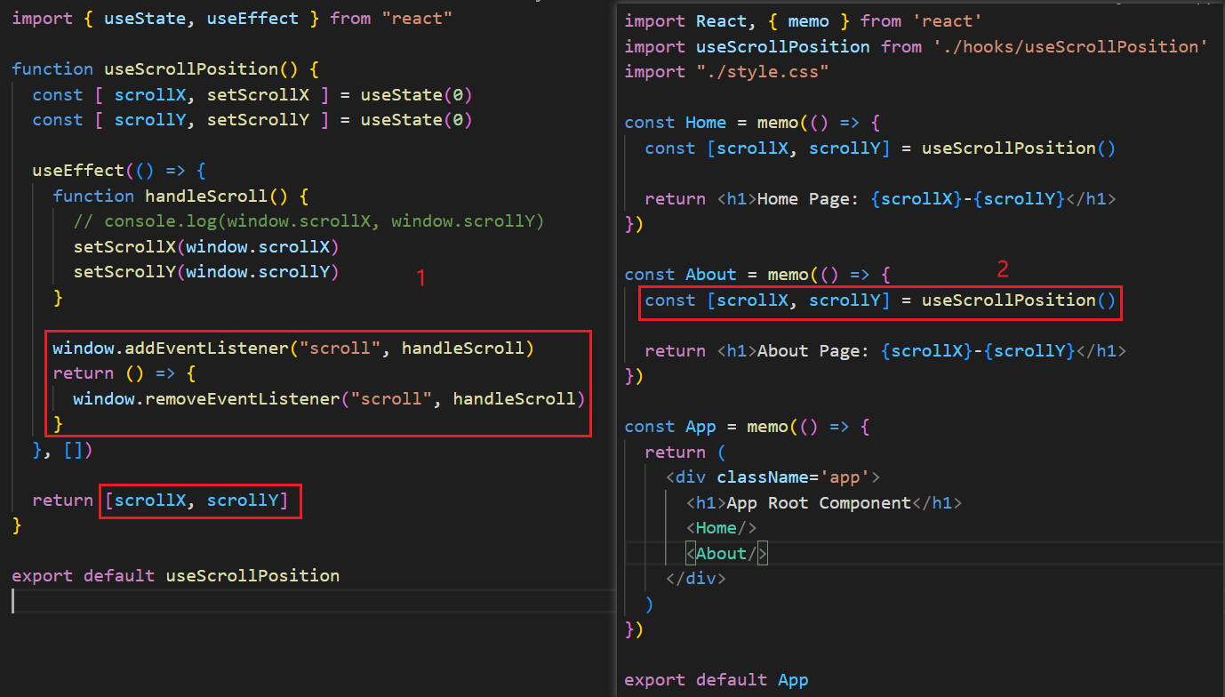Viewport: 1225px width, 697px height.
Task: Click the 'function handleScroll()' declaration line
Action: click(180, 196)
